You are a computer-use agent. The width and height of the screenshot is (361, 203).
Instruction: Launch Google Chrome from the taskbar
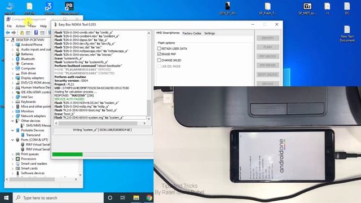coord(149,198)
